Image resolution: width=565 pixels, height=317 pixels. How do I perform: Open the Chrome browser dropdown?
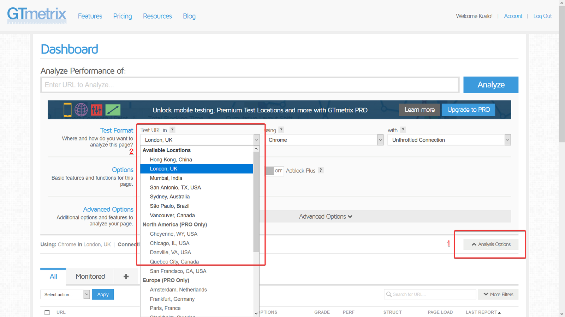pyautogui.click(x=324, y=140)
